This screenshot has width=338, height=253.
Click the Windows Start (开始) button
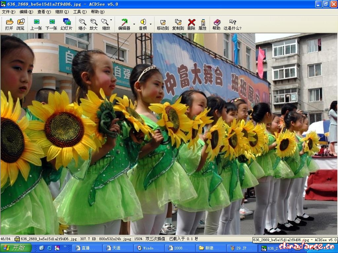point(16,248)
